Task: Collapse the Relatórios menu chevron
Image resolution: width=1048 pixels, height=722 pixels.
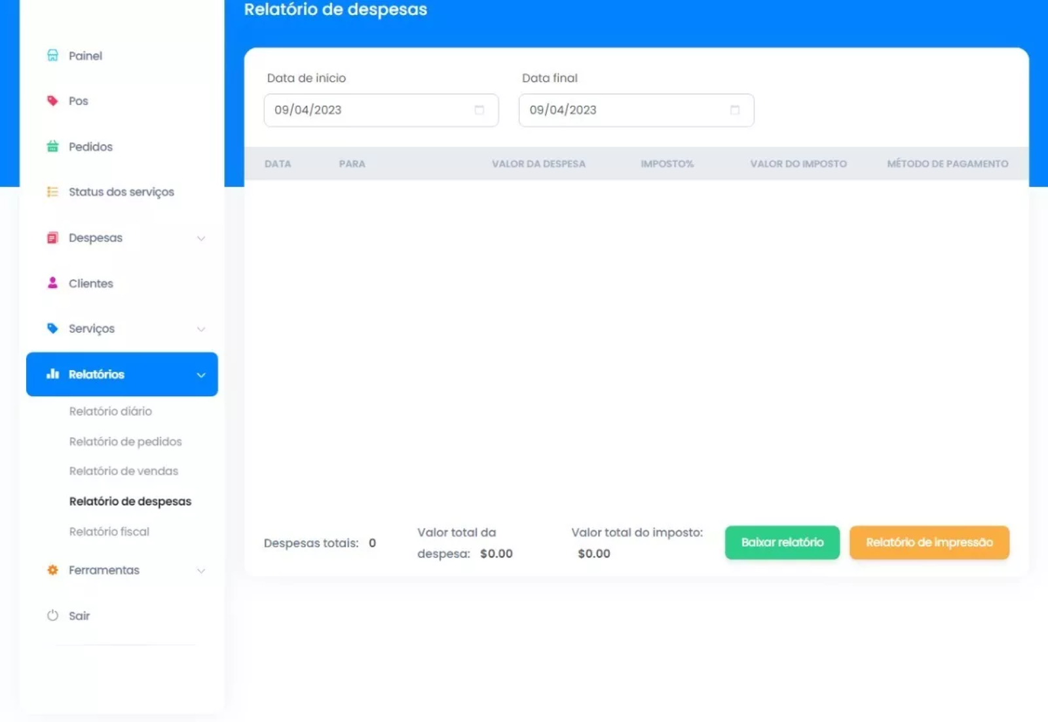Action: (201, 375)
